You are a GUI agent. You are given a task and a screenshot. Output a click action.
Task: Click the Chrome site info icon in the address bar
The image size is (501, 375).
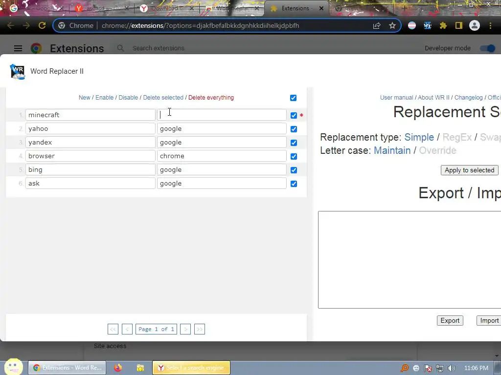point(62,25)
